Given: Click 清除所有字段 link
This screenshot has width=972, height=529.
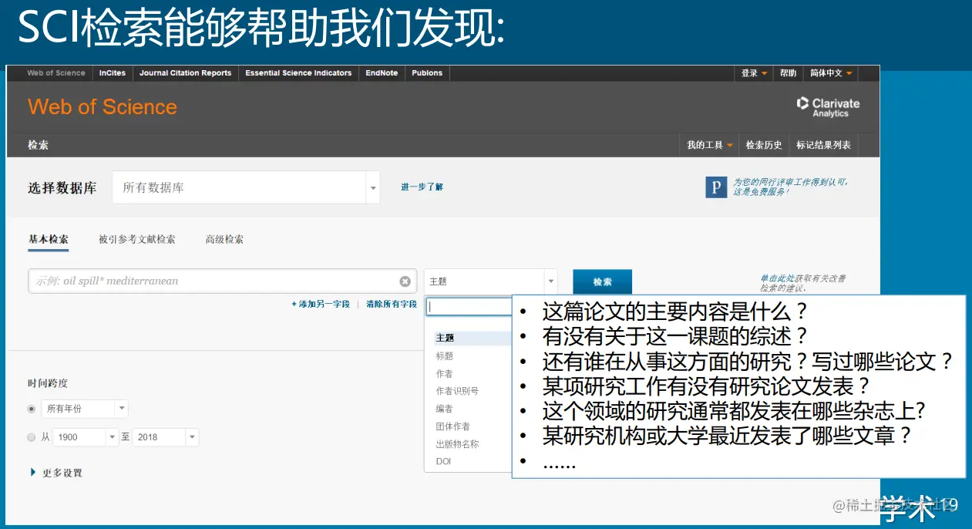Looking at the screenshot, I should [392, 305].
